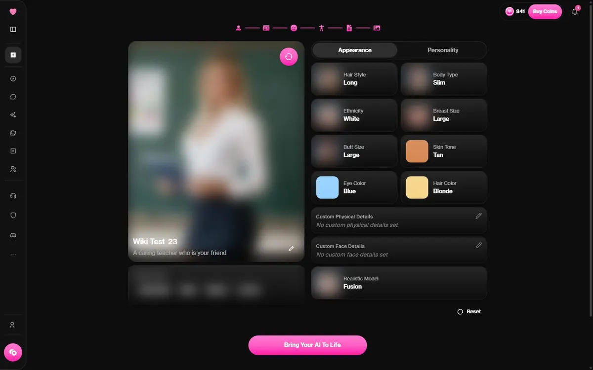Regenerate the character preview image
The height and width of the screenshot is (370, 593).
(x=289, y=57)
